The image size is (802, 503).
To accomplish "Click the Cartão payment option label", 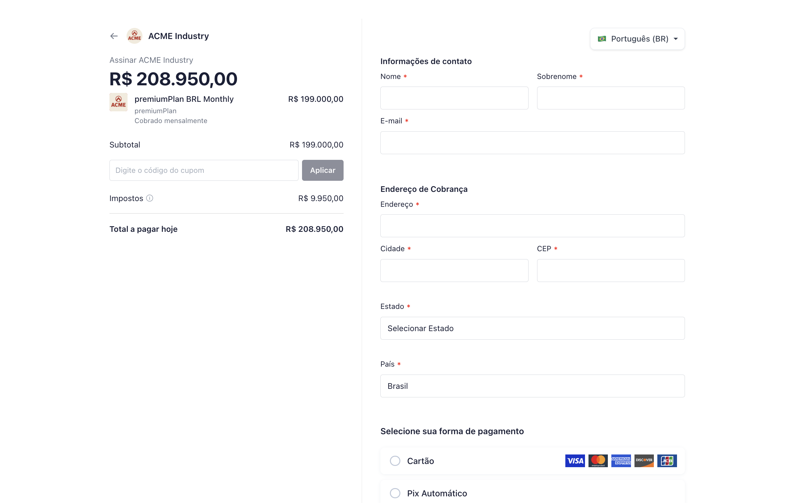I will [420, 461].
